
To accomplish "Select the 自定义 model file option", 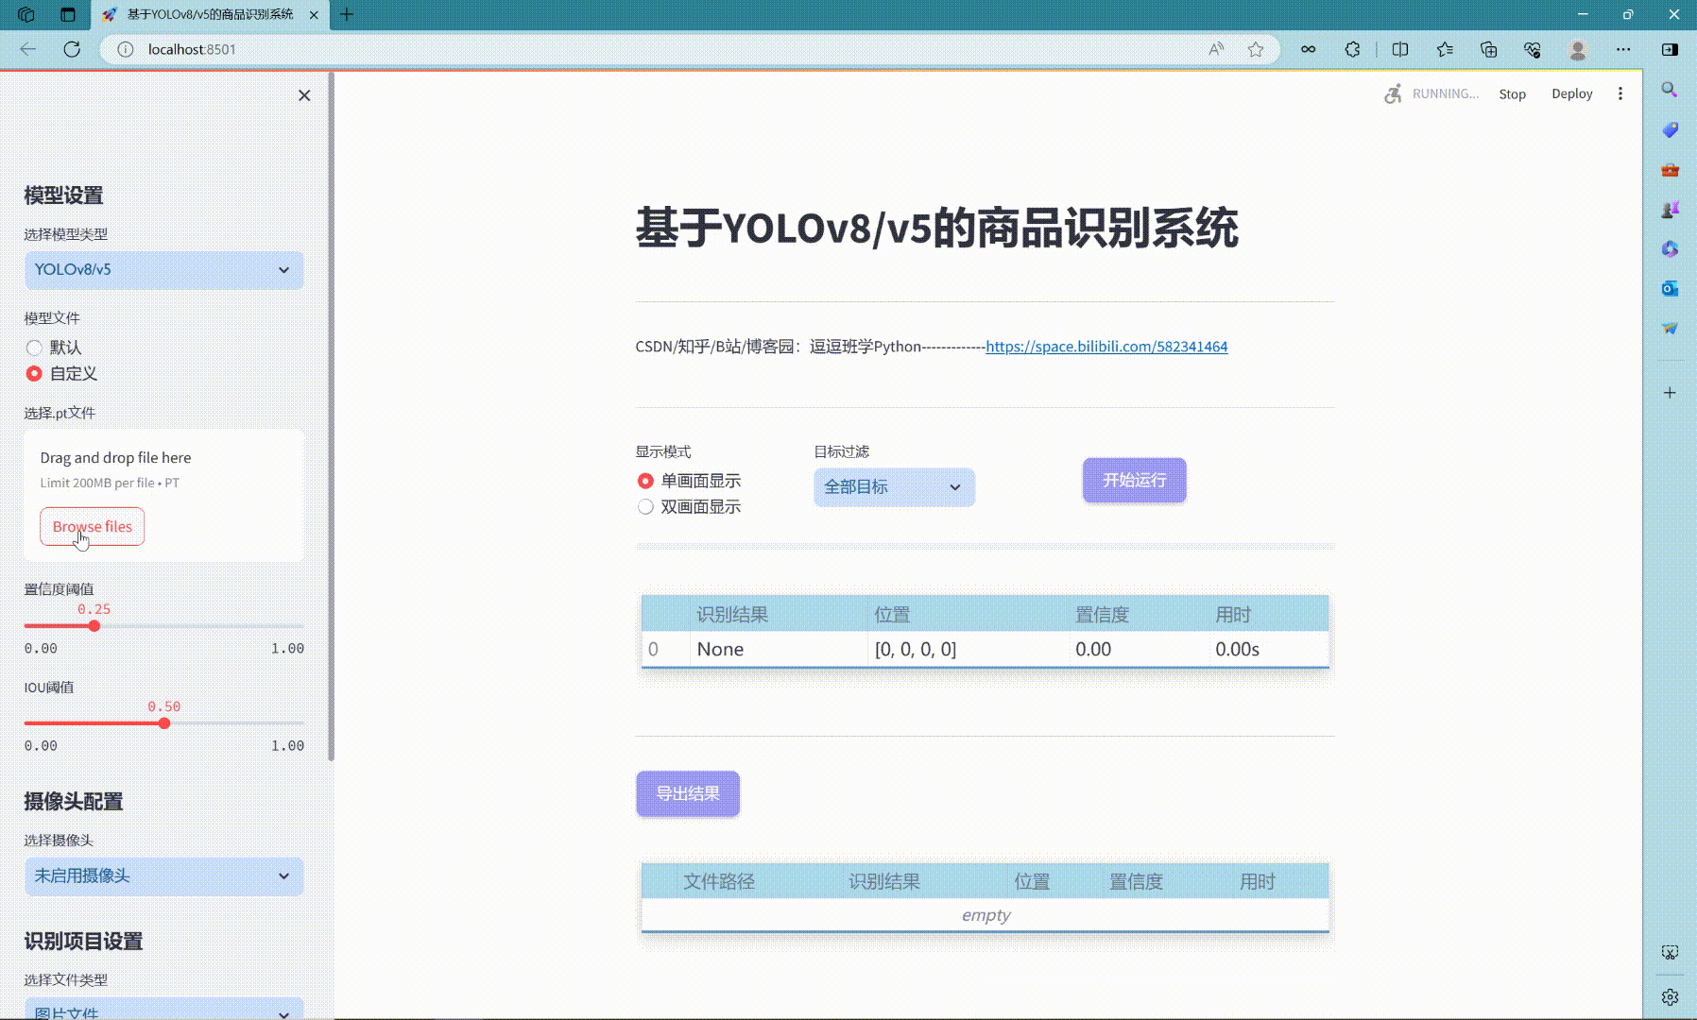I will pos(61,374).
